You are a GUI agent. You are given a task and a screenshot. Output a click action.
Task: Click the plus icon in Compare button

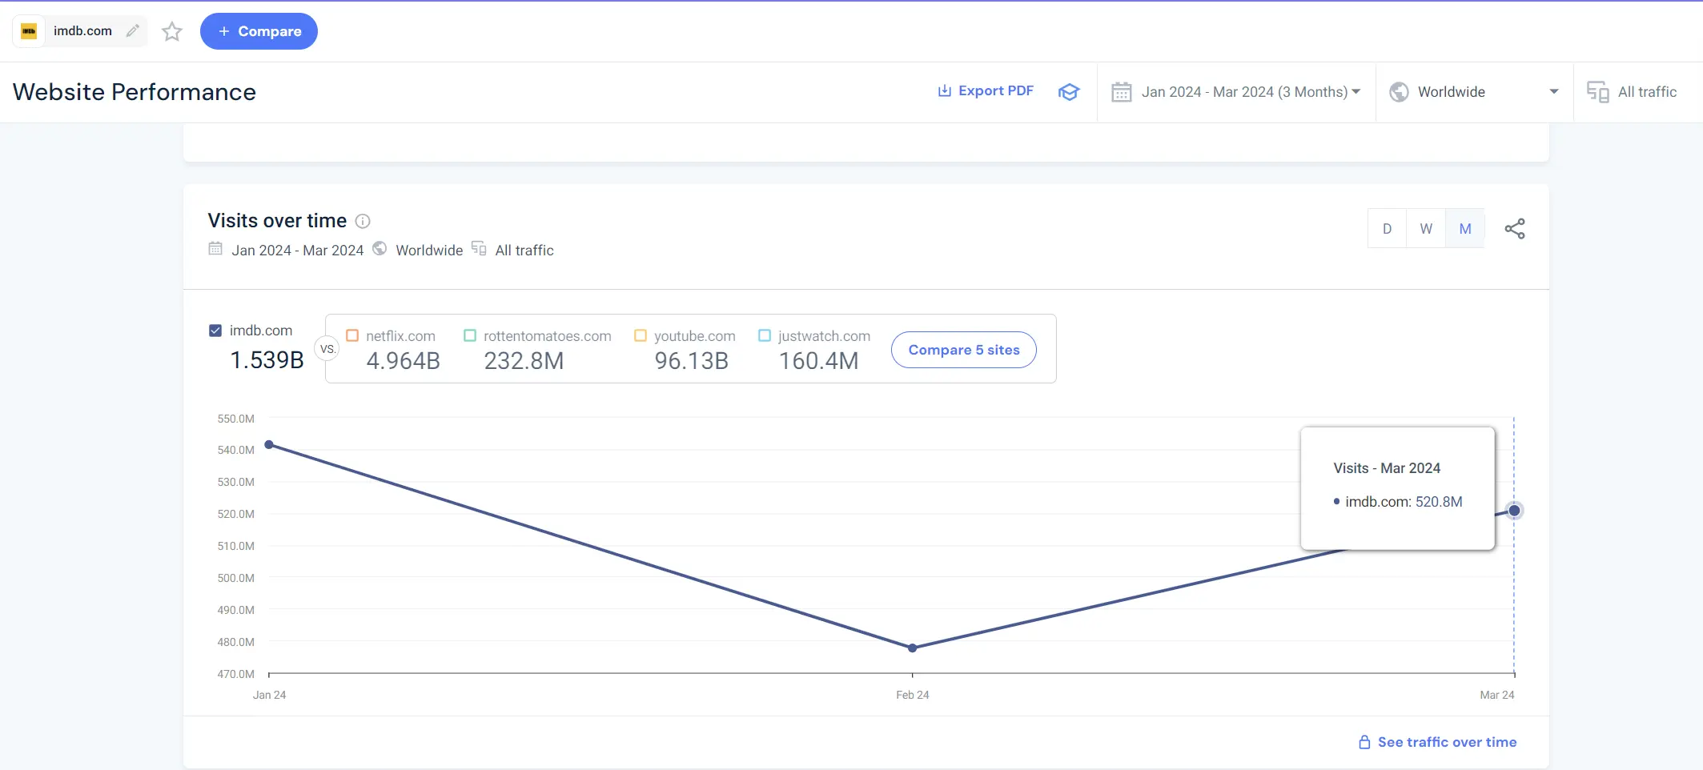224,31
